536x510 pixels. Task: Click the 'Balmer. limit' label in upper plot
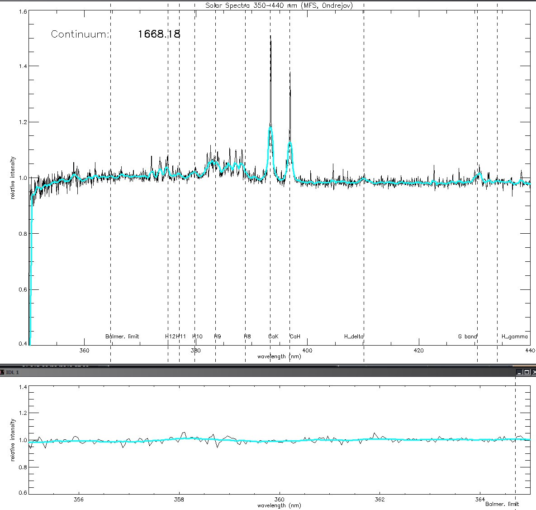[x=123, y=337]
